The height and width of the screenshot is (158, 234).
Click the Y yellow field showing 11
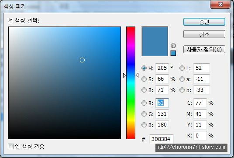(200, 125)
